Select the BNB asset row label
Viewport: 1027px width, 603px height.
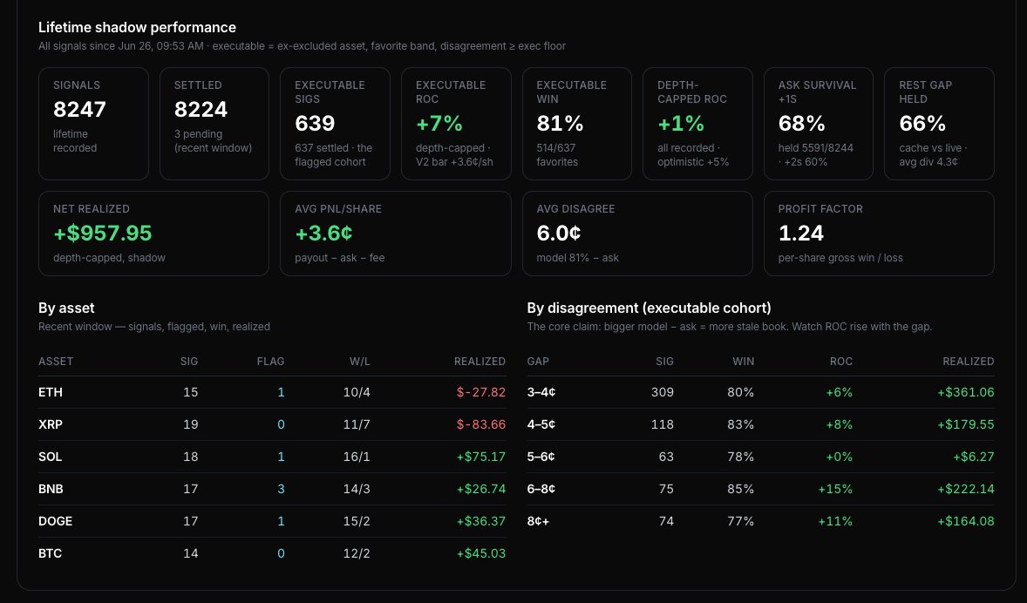point(51,489)
